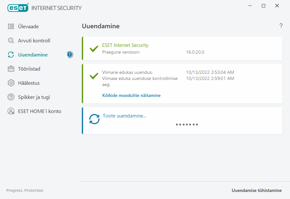Click the Uuendamine refresh icon in sidebar
The image size is (290, 199).
click(11, 55)
